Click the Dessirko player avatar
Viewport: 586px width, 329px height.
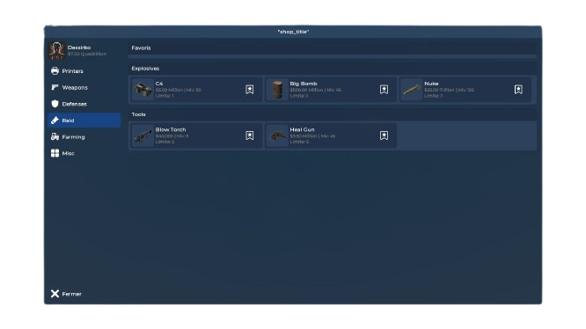(57, 50)
